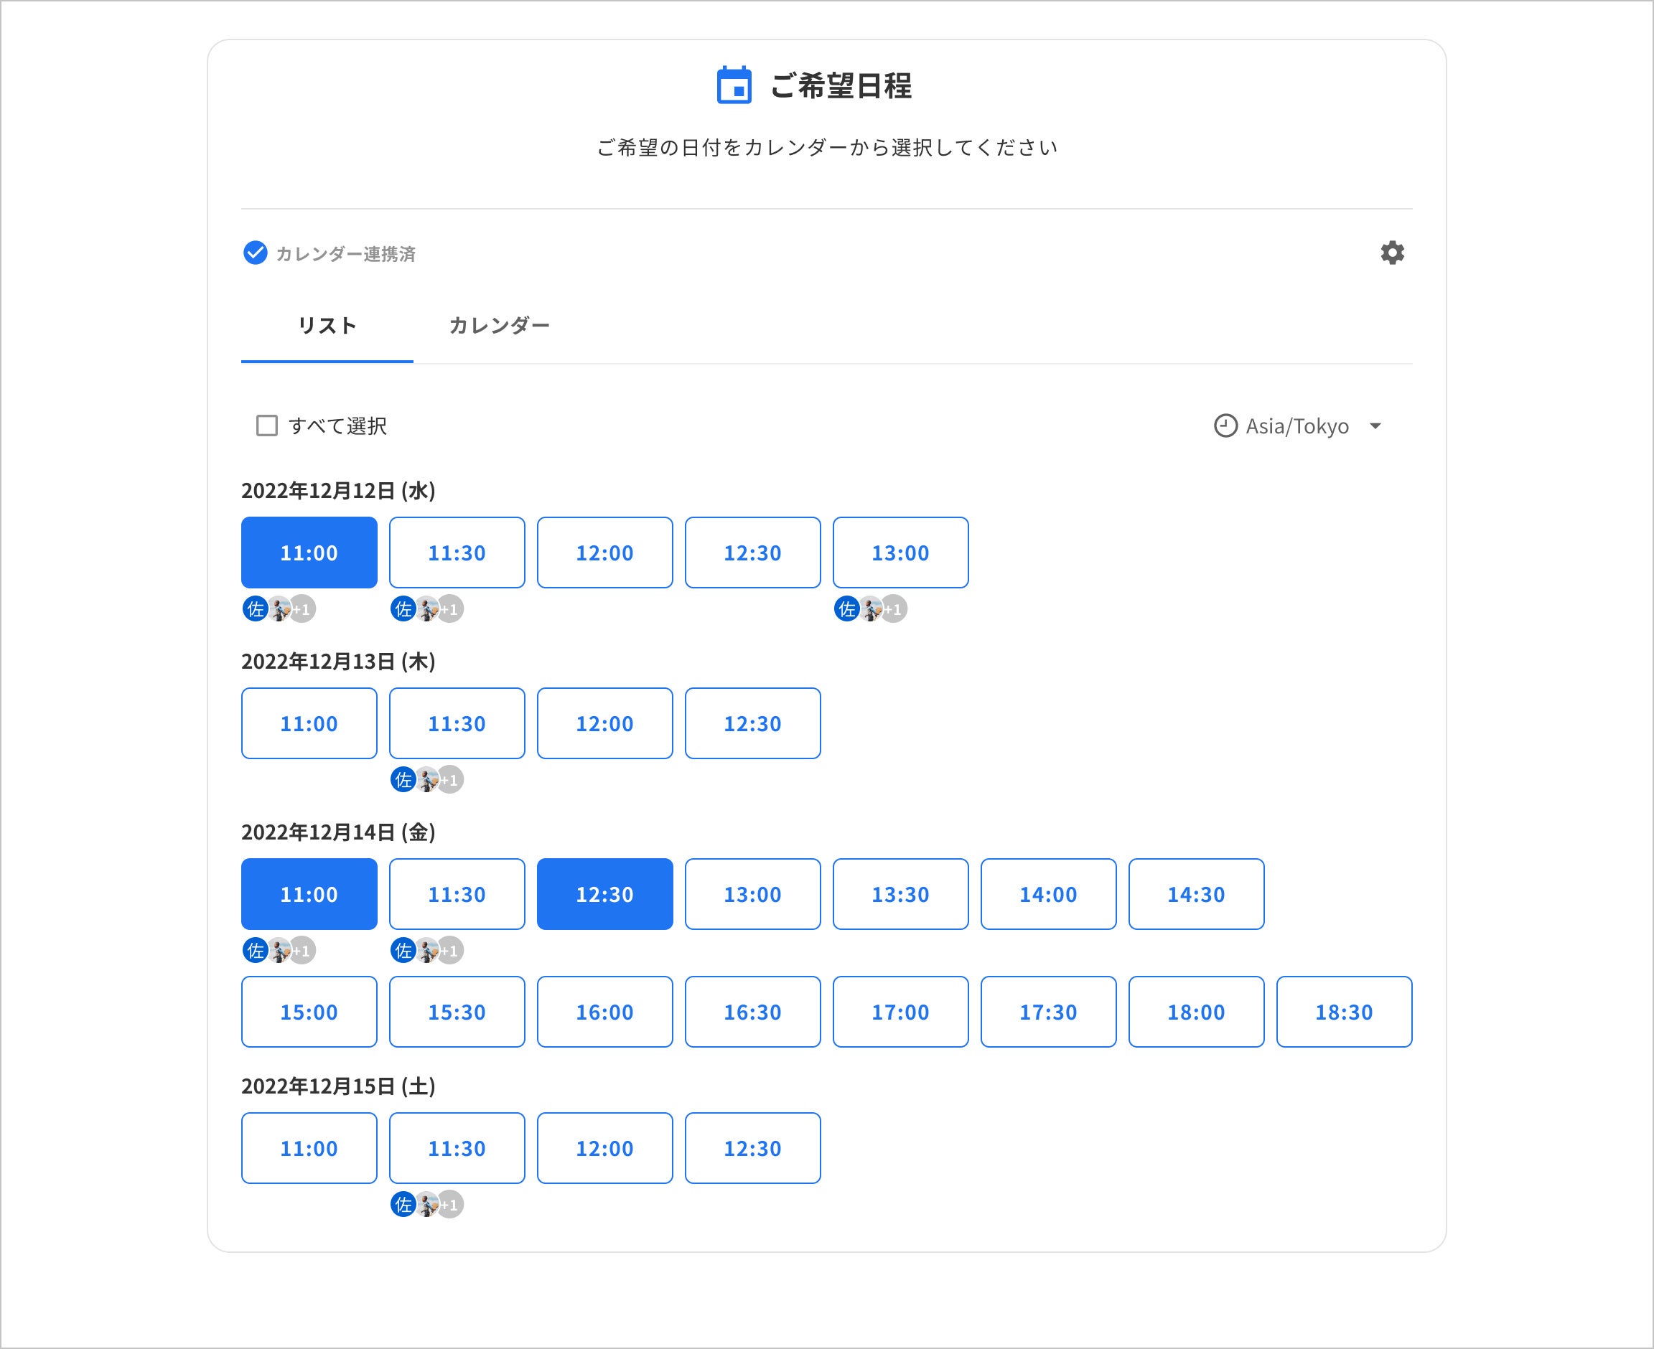Click the clock icon beside Asia/Tokyo

point(1225,426)
